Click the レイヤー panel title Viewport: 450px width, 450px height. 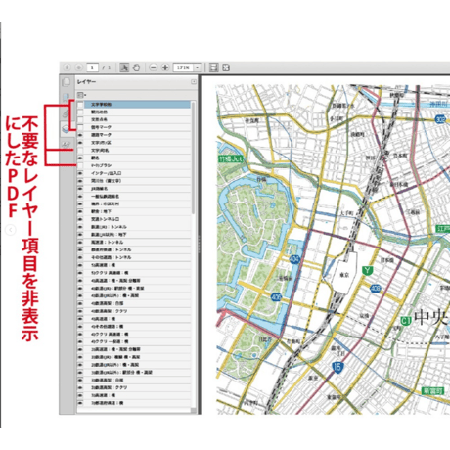pos(86,82)
